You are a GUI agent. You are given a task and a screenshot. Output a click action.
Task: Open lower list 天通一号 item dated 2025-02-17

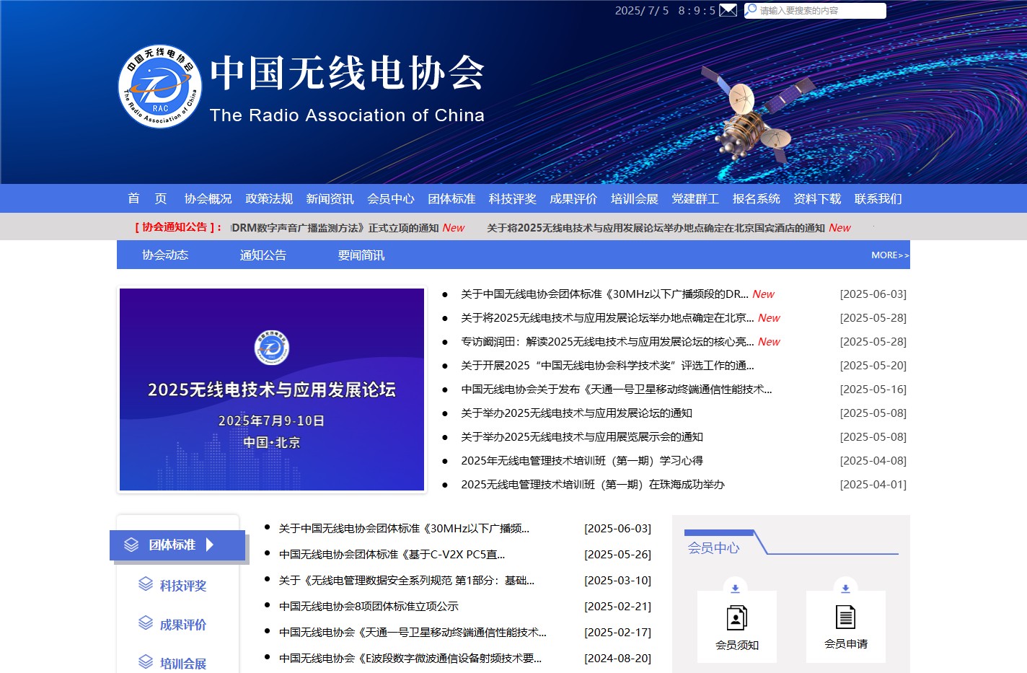pyautogui.click(x=413, y=632)
